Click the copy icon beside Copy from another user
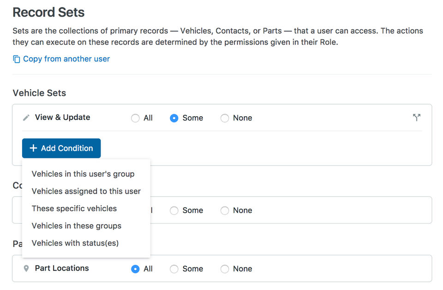Image resolution: width=443 pixels, height=290 pixels. pyautogui.click(x=17, y=59)
